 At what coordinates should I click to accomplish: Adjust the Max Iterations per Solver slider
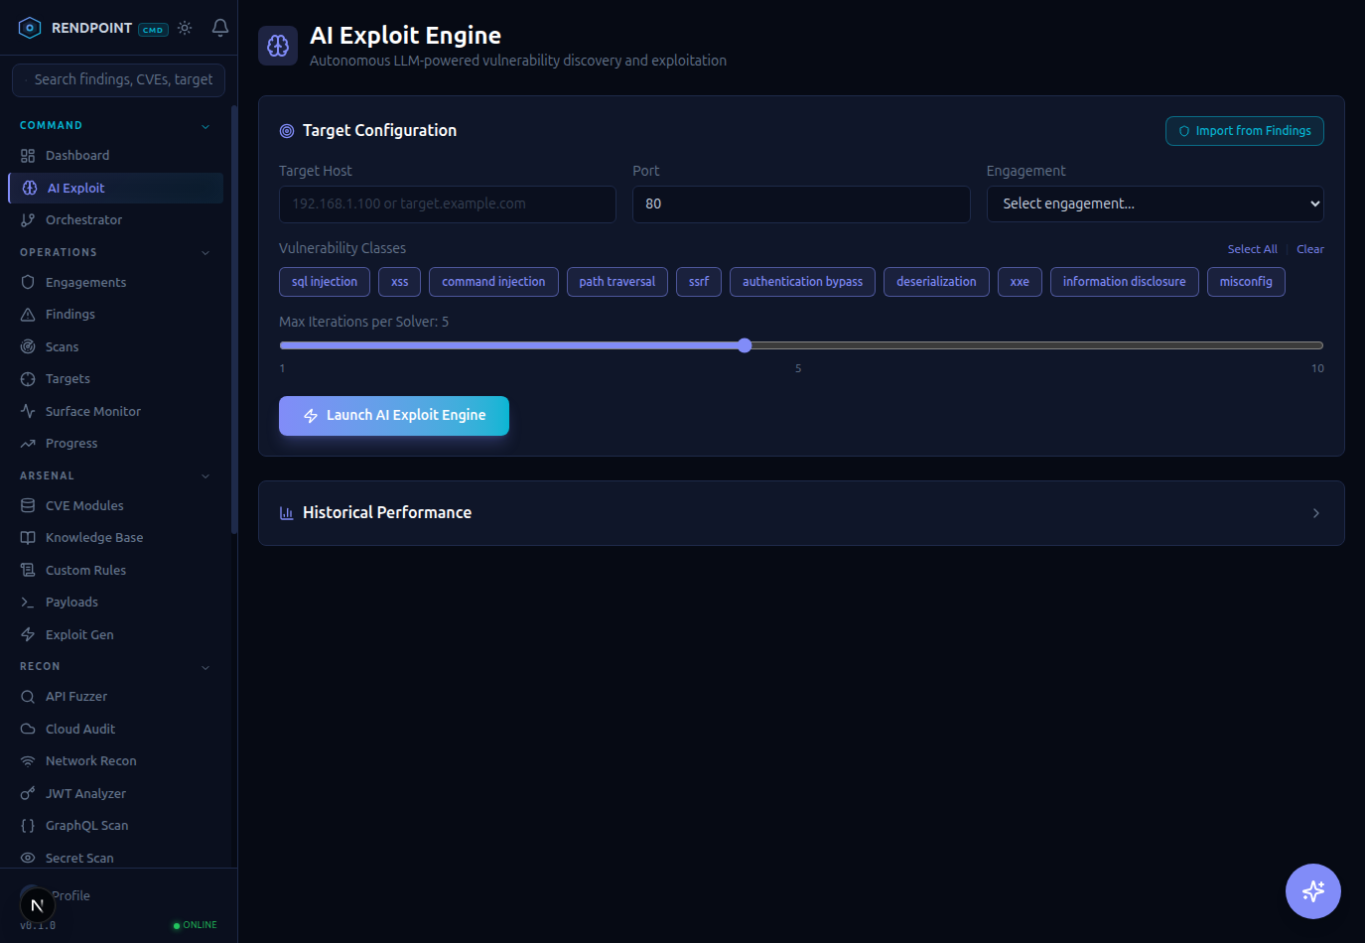(x=745, y=345)
